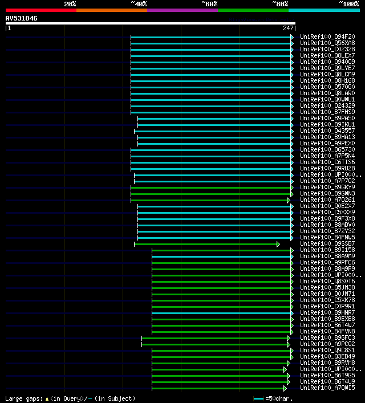Click the green alignment bar for UniRef100_B9GWN3
Viewport: 365px width, 403px height.
pyautogui.click(x=211, y=194)
